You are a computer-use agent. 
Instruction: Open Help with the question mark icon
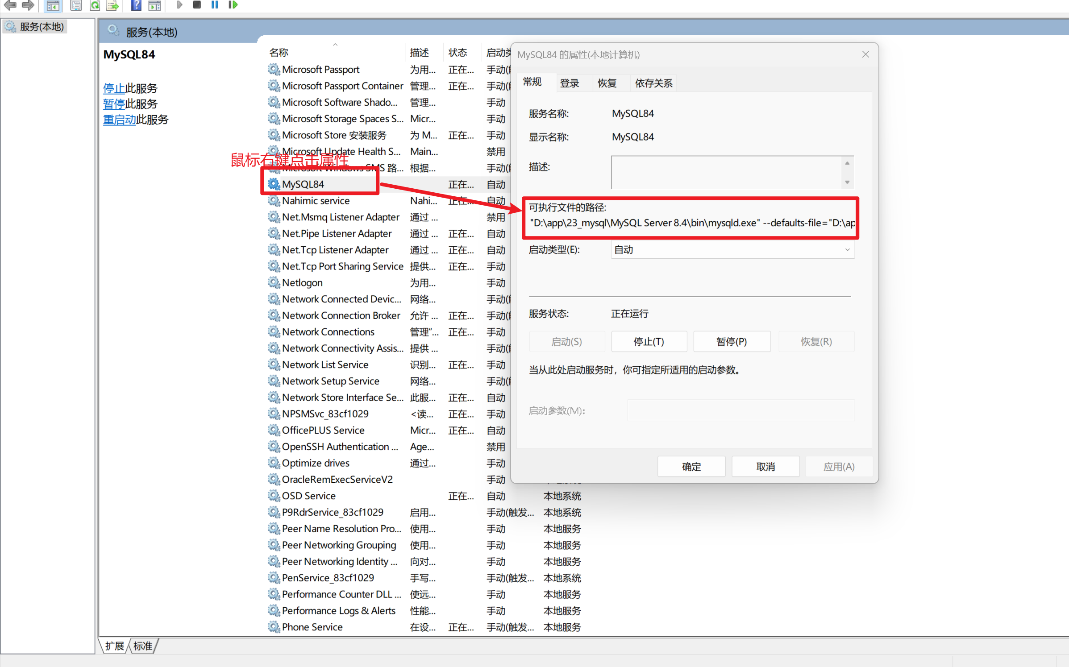pos(136,5)
